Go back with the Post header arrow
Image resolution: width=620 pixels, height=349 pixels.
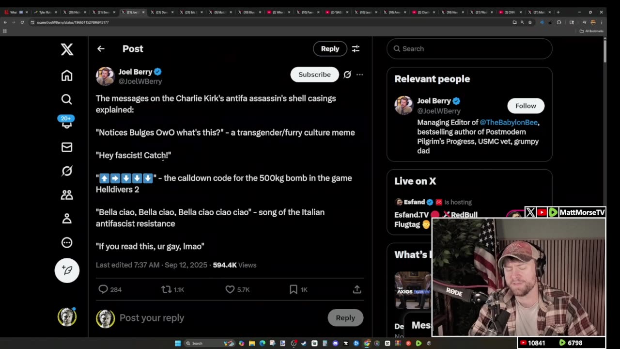[101, 48]
